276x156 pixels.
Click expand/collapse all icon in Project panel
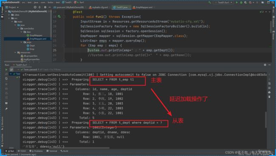click(x=39, y=7)
